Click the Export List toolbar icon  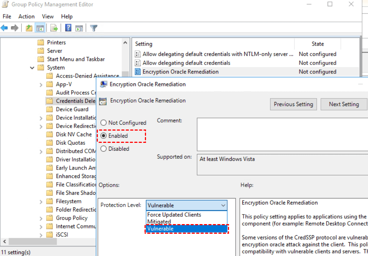click(x=54, y=28)
